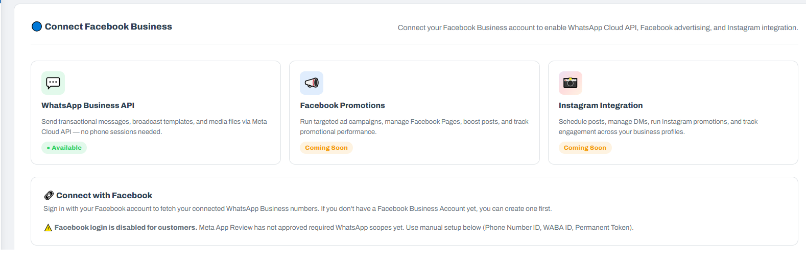Click the Instagram camera icon
The height and width of the screenshot is (270, 806).
coord(570,83)
